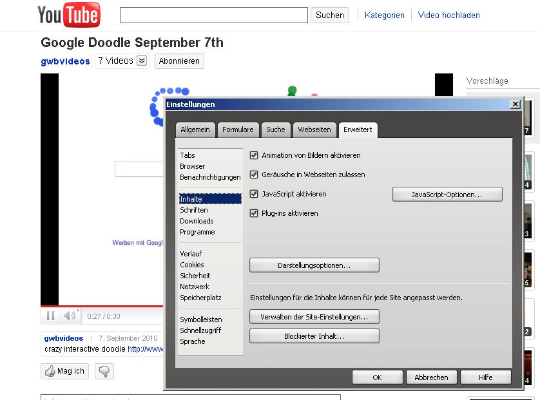Click Verwalten der Site-Einstellungen button
This screenshot has height=400, width=540.
[x=314, y=317]
